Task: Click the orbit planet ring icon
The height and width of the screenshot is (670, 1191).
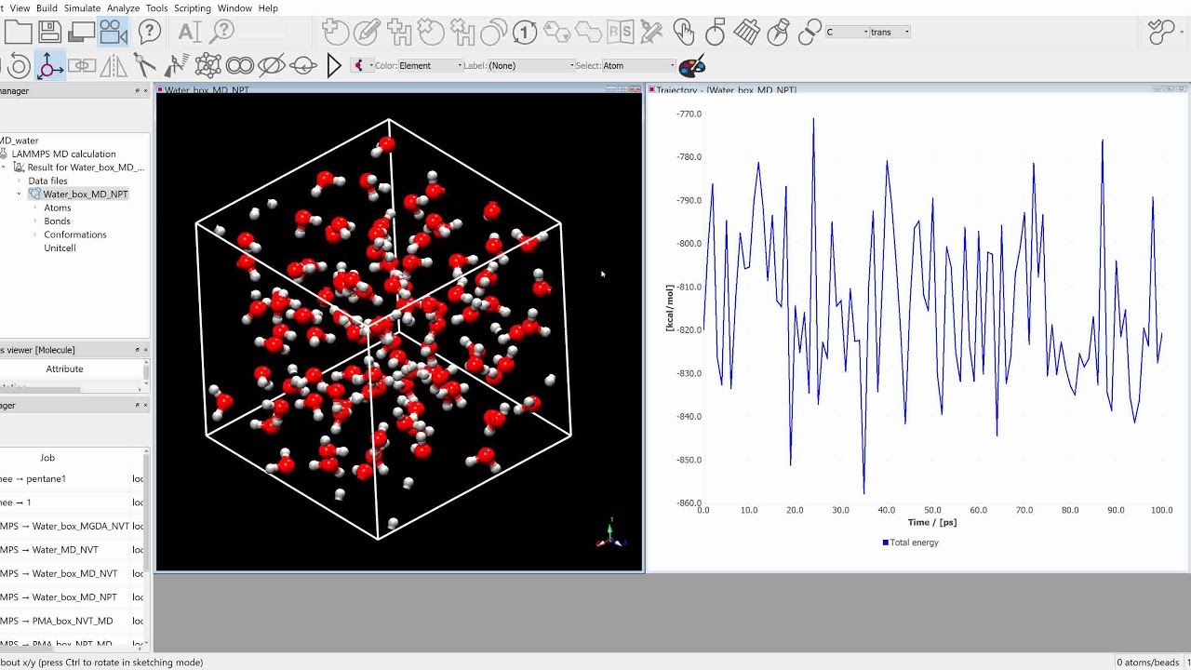Action: (303, 65)
